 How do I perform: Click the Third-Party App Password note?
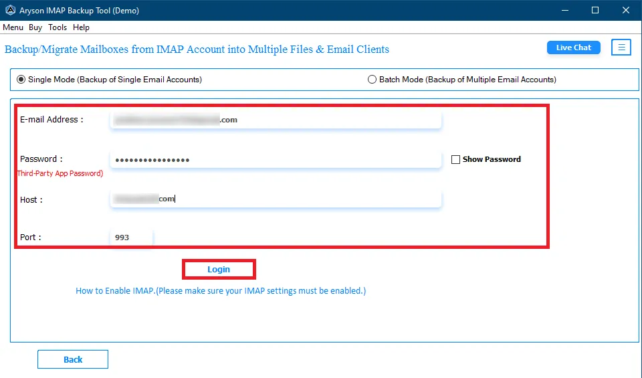(60, 173)
